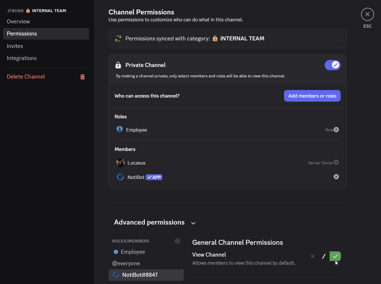The image size is (381, 284).
Task: Click the plus icon in ROLES/MEMBERS header
Action: coord(178,241)
